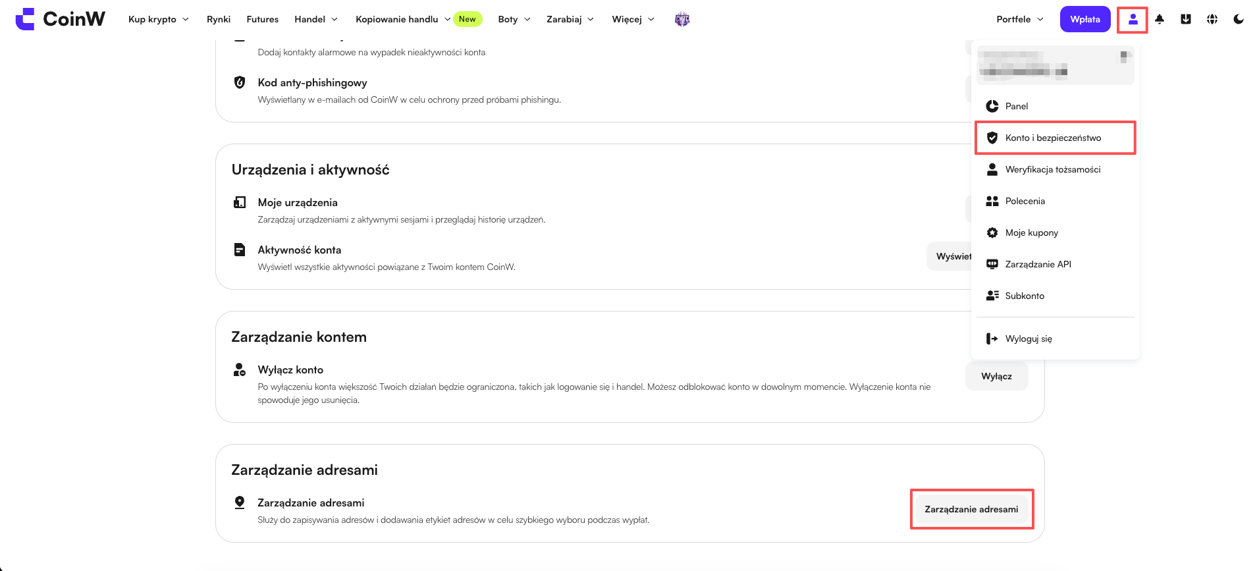Toggle dark mode moon icon
Screen dimensions: 1257x571
click(x=1239, y=19)
